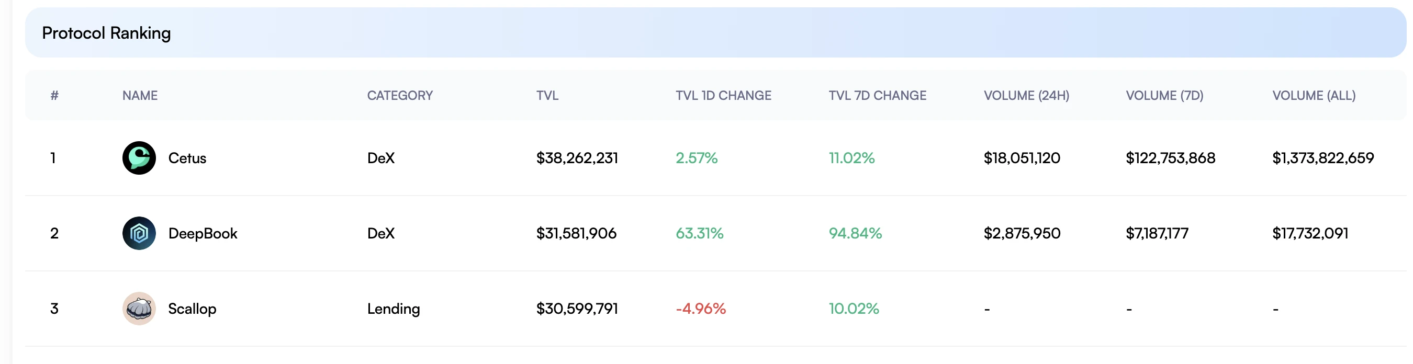Click the Lending category in Scallop row
This screenshot has height=364, width=1413.
click(394, 309)
